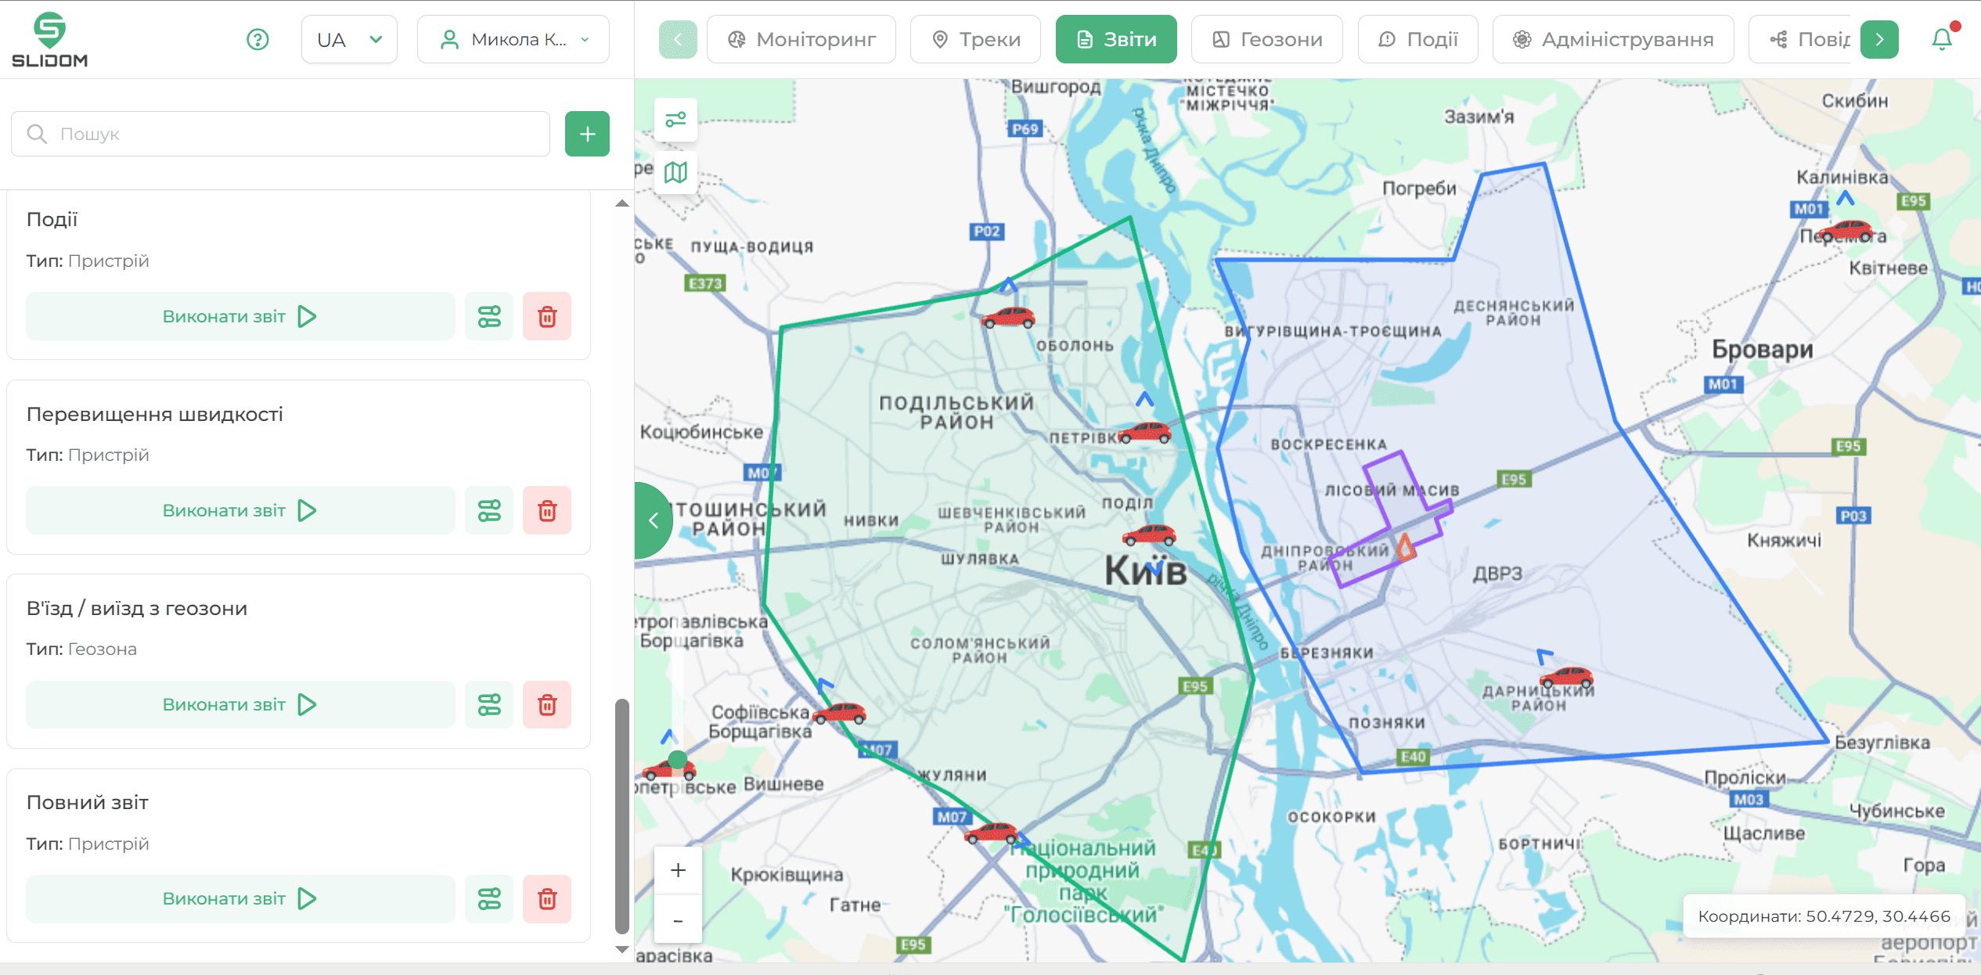Delete the Повний звіт report
1981x975 pixels.
547,898
